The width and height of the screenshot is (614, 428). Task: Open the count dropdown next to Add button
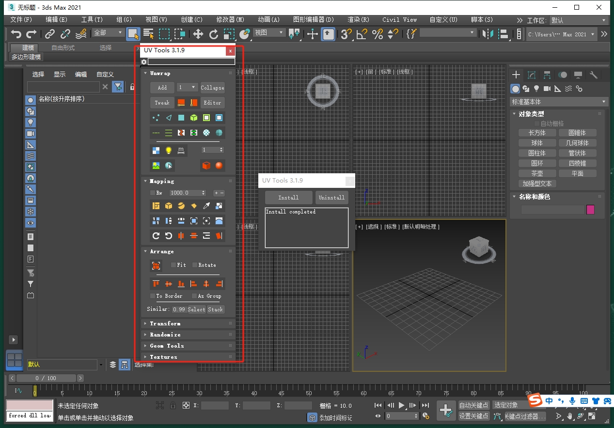click(187, 88)
